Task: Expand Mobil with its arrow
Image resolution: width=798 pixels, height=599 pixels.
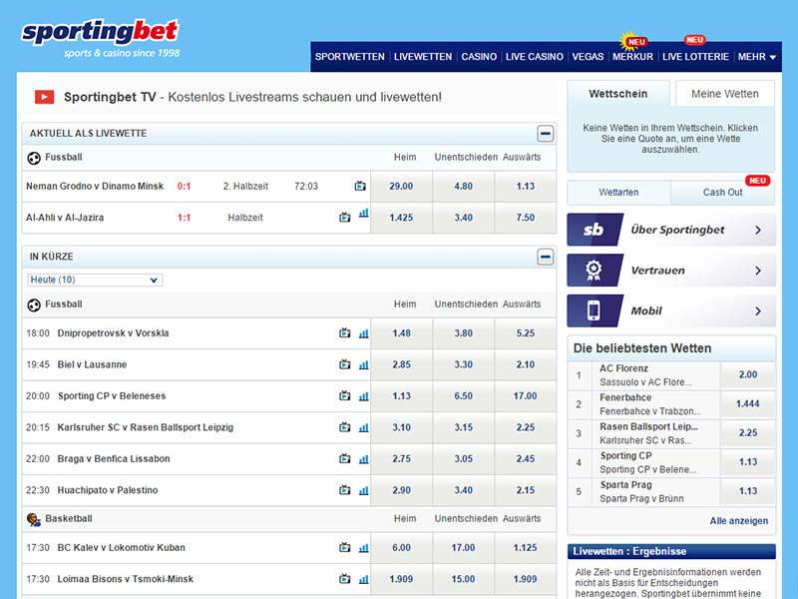Action: tap(758, 311)
